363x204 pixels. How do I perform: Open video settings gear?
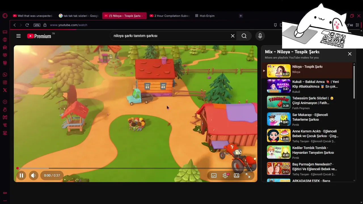pos(225,175)
